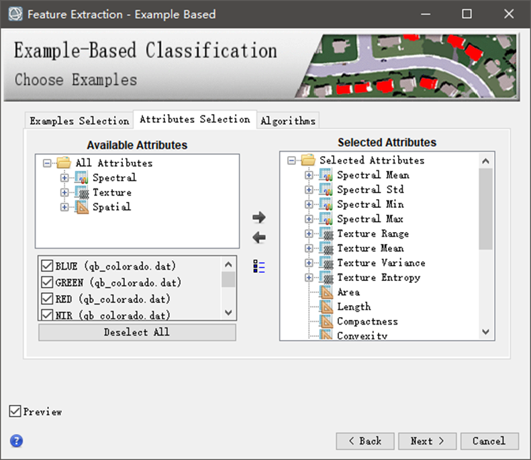Select the Compactness attribute label

[367, 321]
